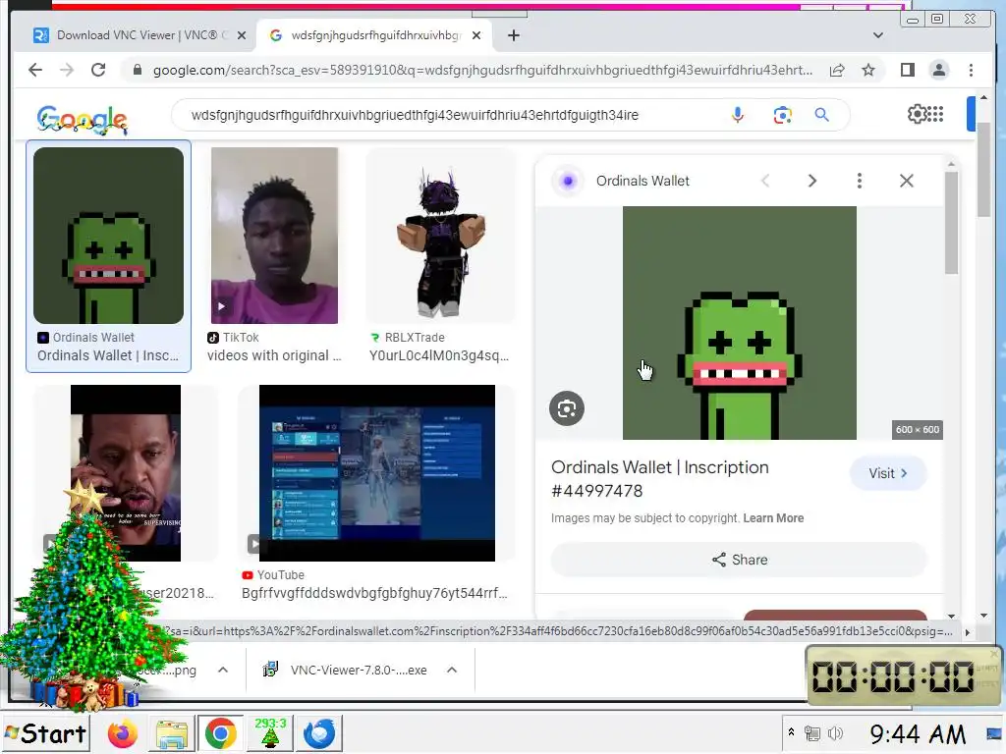The height and width of the screenshot is (754, 1006).
Task: Close the Google search tab
Action: coord(476,35)
